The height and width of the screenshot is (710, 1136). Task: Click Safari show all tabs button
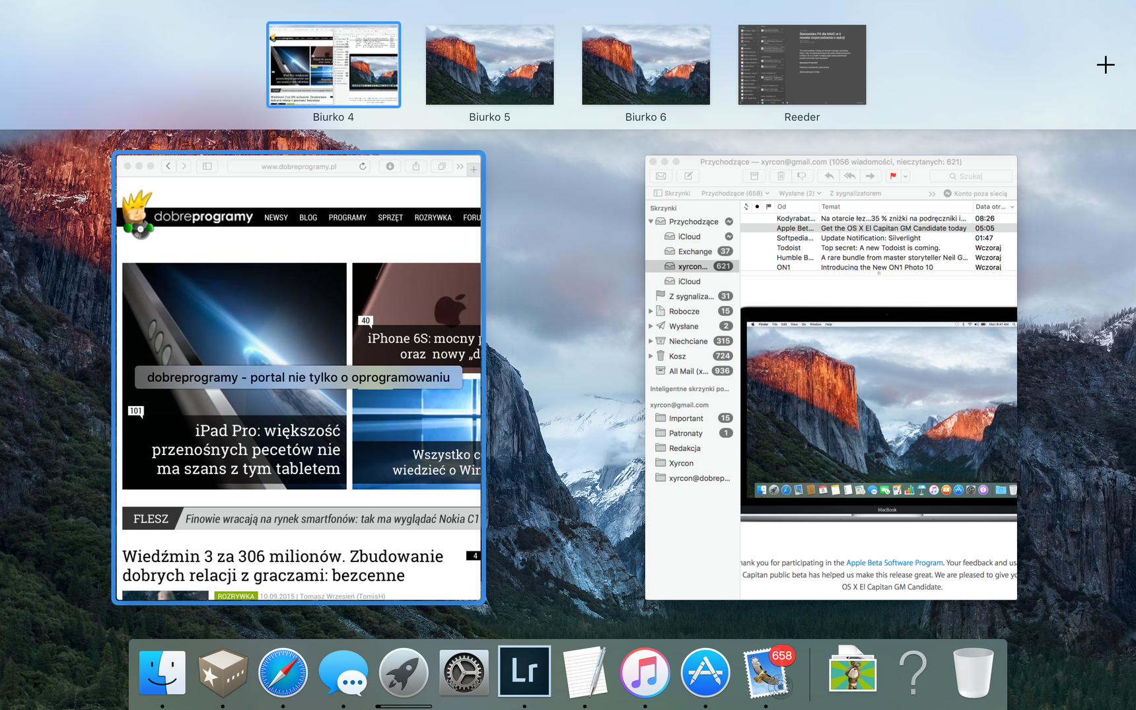tap(441, 166)
